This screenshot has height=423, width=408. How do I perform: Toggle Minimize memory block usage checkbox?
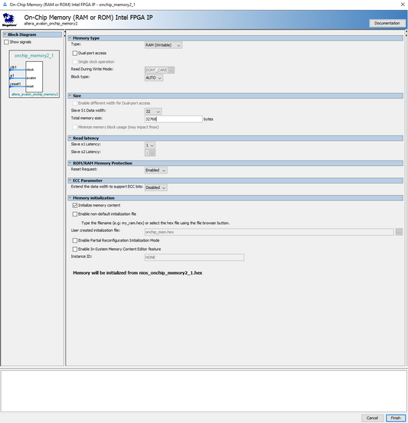[x=75, y=127]
